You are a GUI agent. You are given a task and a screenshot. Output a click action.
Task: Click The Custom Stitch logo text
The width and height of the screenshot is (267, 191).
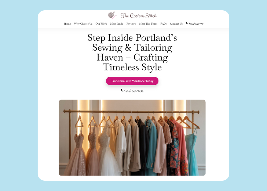[139, 16]
